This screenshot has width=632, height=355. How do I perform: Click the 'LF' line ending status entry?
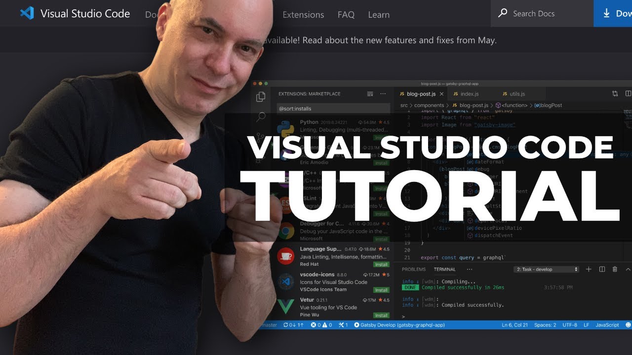(587, 325)
